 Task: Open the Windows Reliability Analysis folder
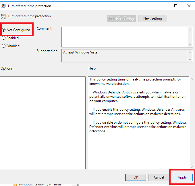click(x=40, y=185)
